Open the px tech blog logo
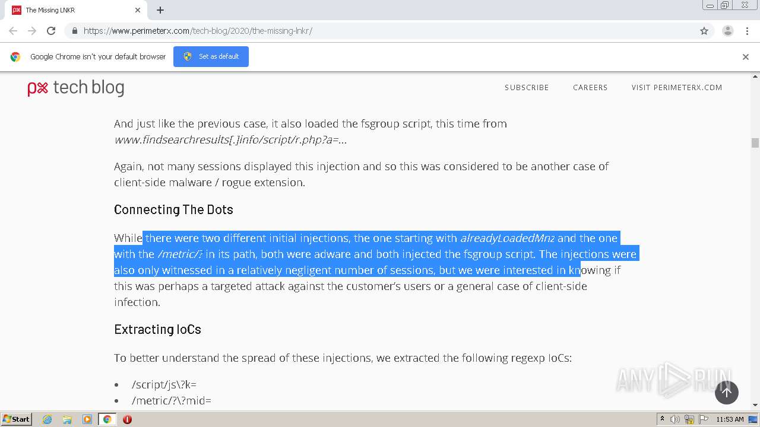 76,88
